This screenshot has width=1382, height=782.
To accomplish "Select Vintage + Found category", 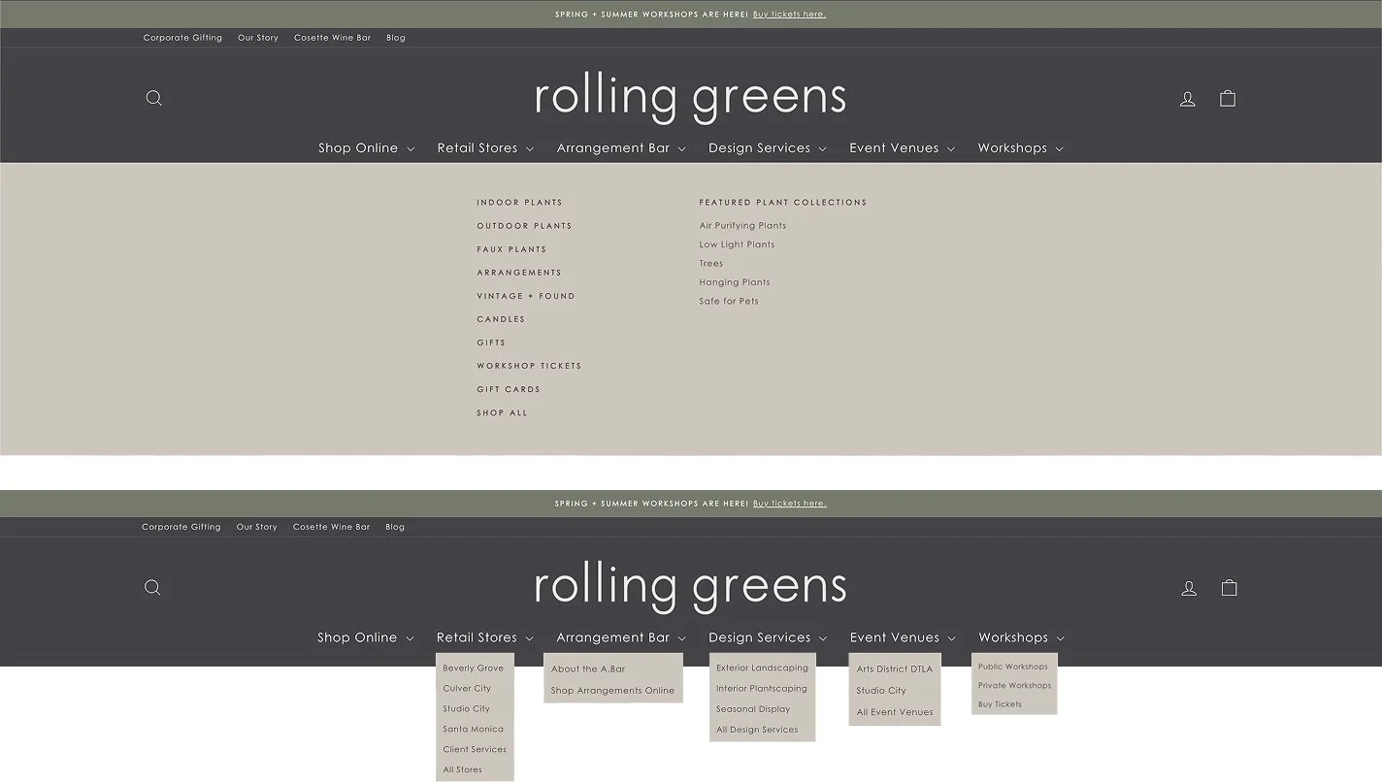I will coord(526,296).
